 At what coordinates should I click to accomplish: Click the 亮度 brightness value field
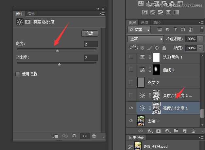click(91, 44)
